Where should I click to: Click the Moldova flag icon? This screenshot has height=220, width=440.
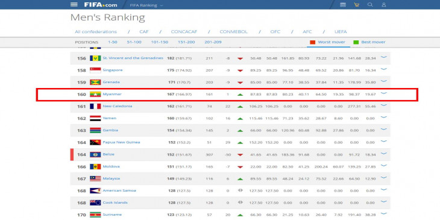pos(95,167)
